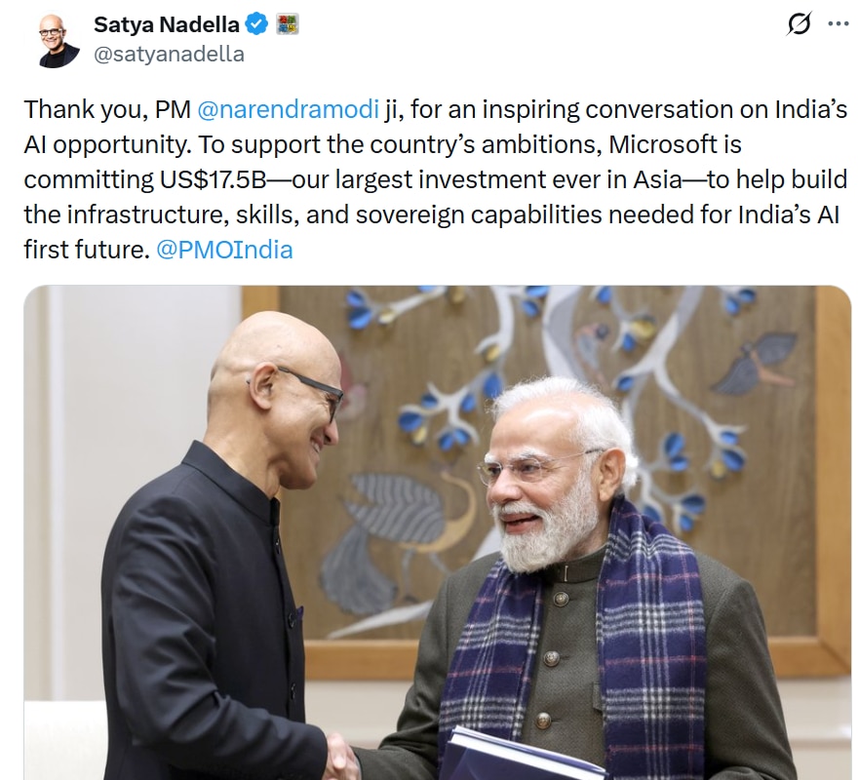Click the handshake in the photo
859x780 pixels.
341,756
